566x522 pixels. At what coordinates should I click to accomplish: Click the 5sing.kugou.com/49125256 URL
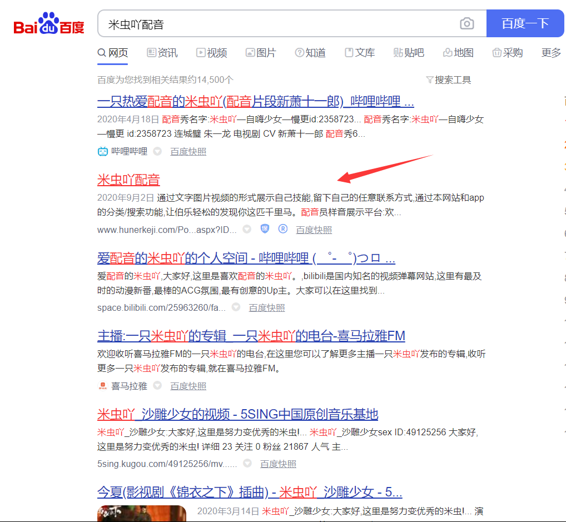tap(167, 464)
